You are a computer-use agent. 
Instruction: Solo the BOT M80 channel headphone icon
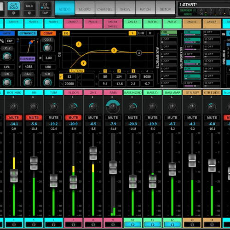14,224
